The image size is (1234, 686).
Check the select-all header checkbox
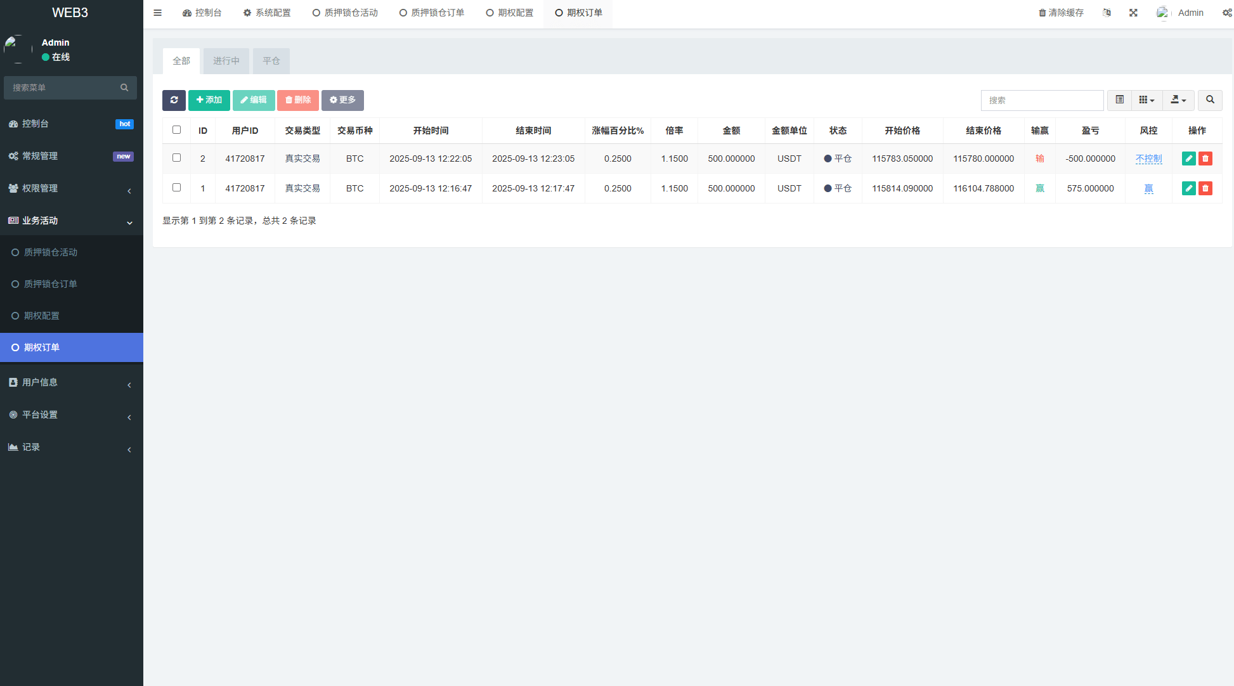[176, 130]
